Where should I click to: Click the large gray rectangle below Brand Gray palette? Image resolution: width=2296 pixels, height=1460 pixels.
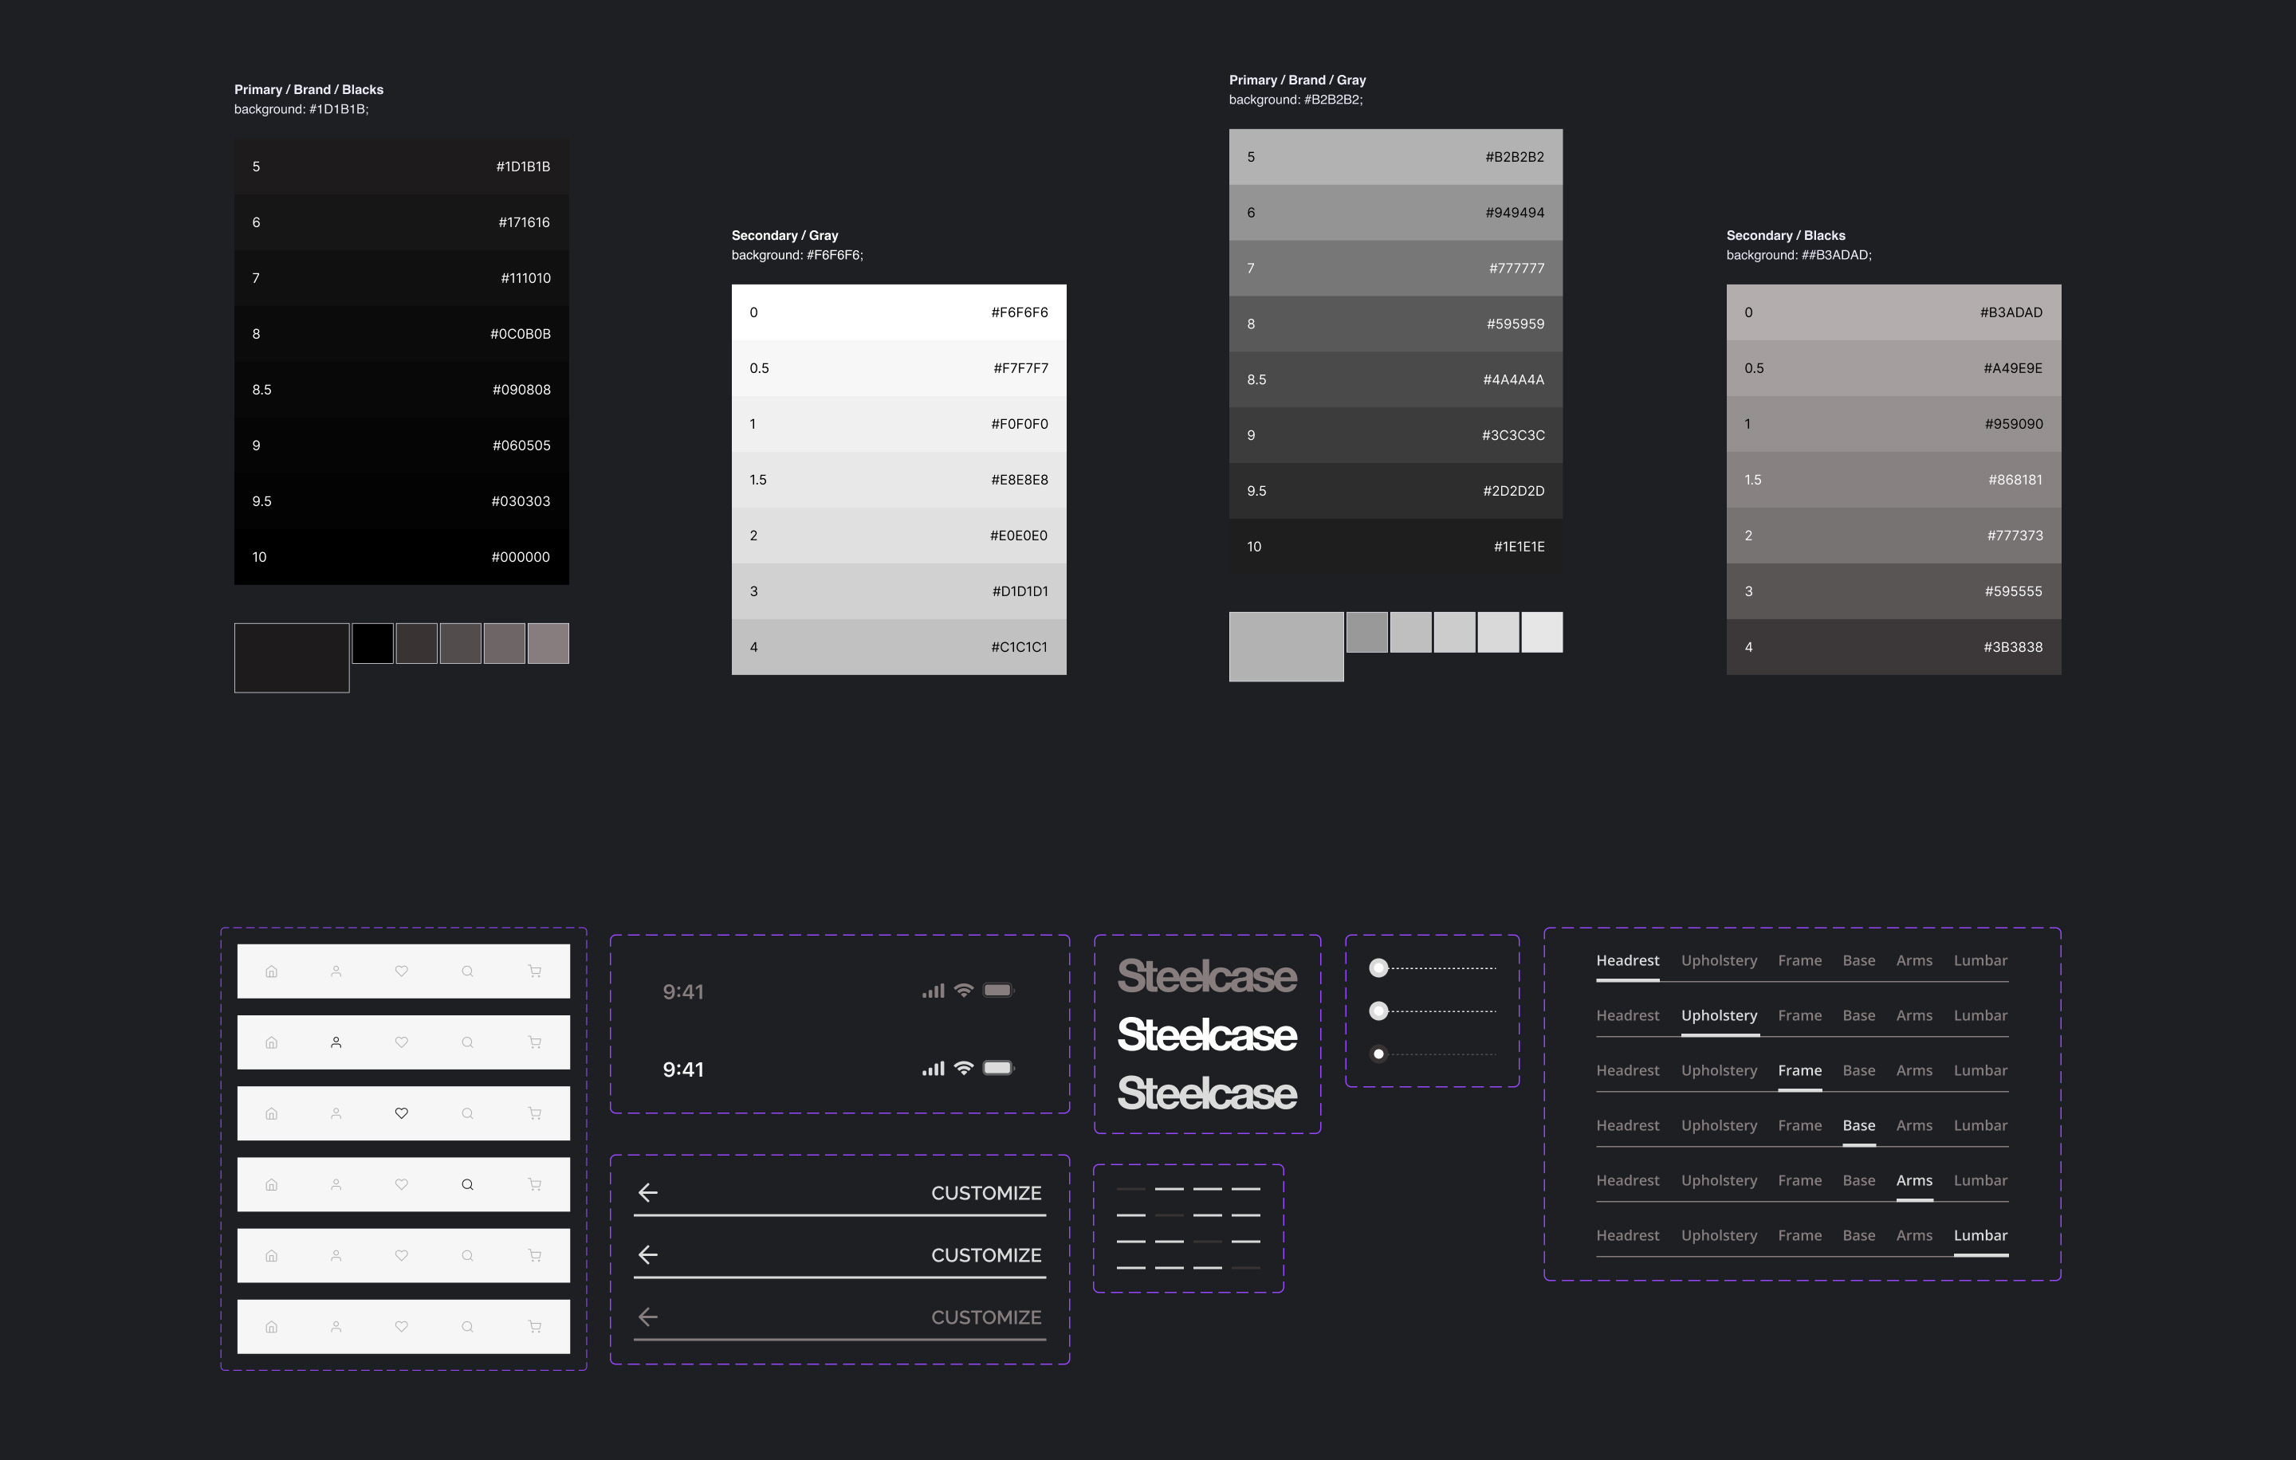(1286, 646)
